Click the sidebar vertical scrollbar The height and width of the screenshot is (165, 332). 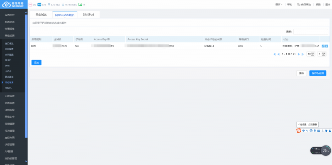tap(26, 76)
